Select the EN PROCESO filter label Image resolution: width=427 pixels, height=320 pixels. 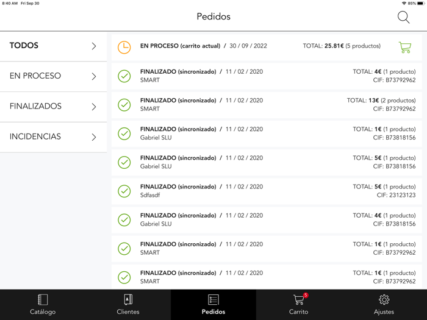click(x=35, y=76)
